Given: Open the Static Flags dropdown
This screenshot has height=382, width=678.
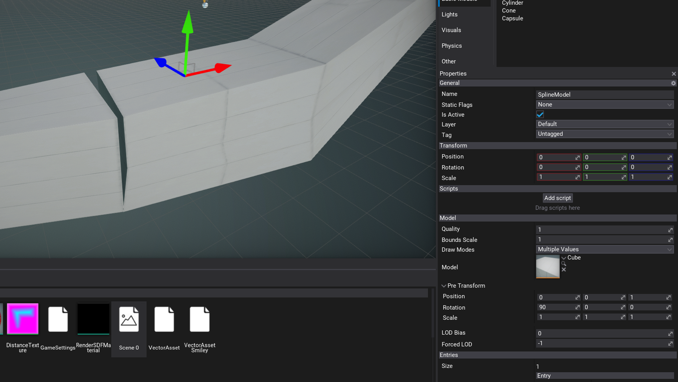Looking at the screenshot, I should (x=604, y=105).
